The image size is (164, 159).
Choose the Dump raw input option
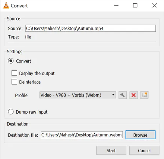pos(11,112)
